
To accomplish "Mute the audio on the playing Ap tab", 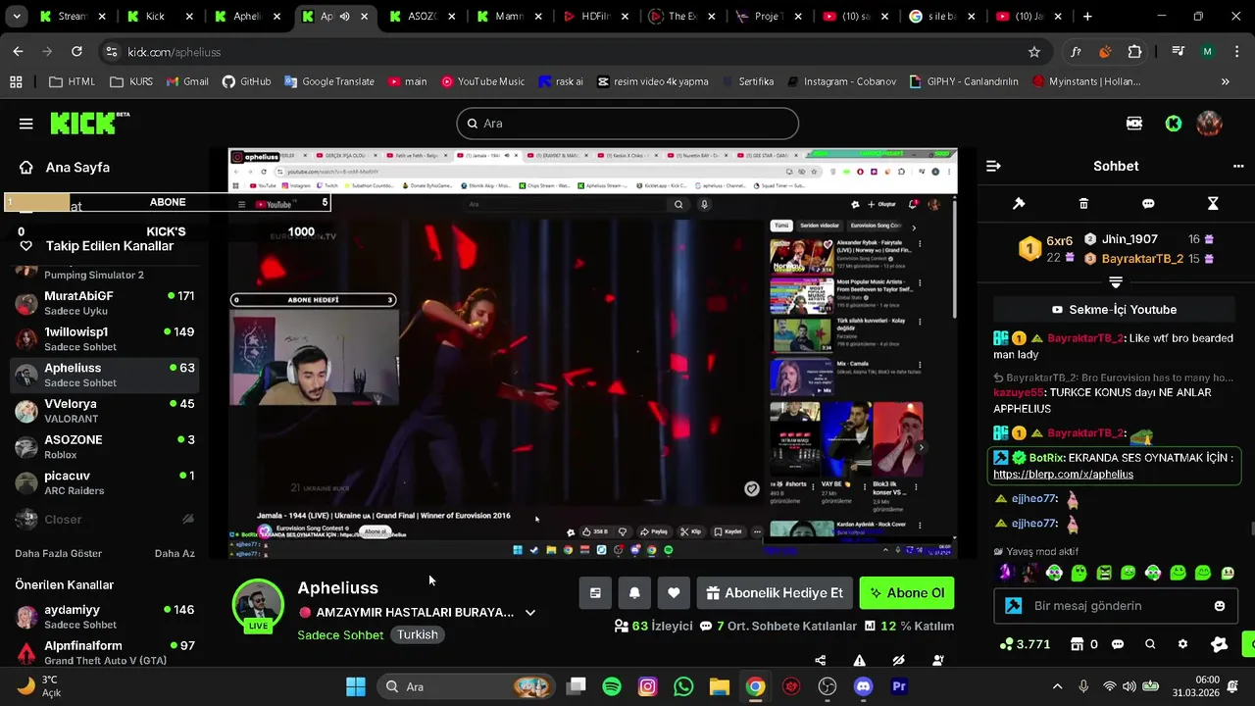I will (x=344, y=17).
